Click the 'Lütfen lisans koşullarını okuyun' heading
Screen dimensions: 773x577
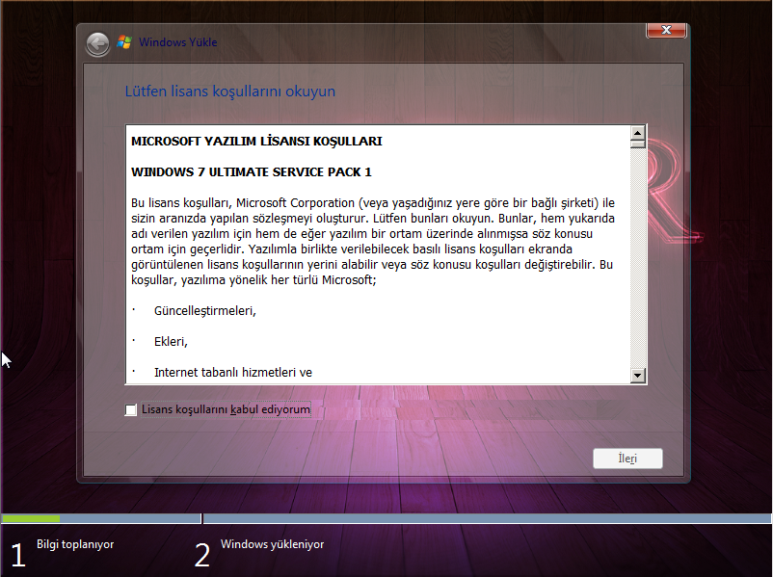click(230, 92)
